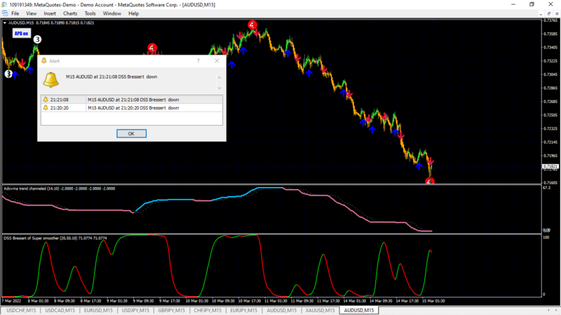Click the large yellow bell icon
This screenshot has height=315, width=561.
(50, 80)
